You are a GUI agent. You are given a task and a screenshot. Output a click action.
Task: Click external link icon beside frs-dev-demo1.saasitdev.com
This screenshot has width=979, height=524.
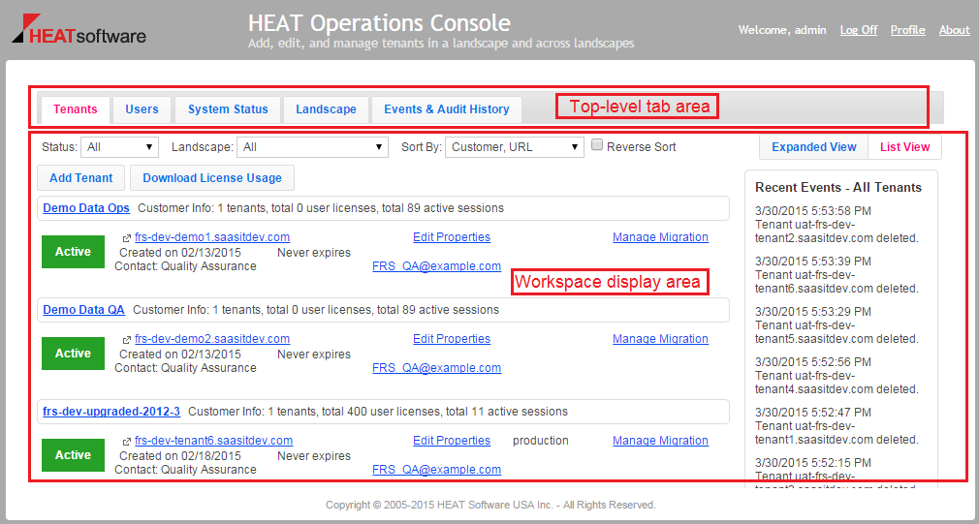coord(127,237)
